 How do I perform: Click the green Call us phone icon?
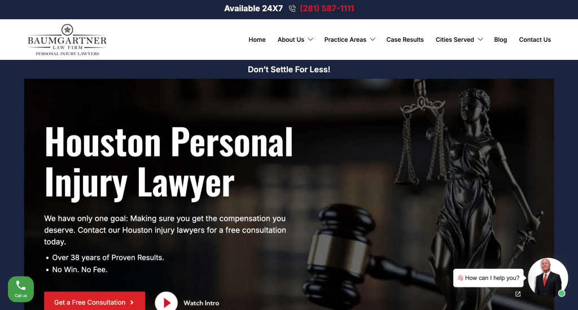coord(21,289)
